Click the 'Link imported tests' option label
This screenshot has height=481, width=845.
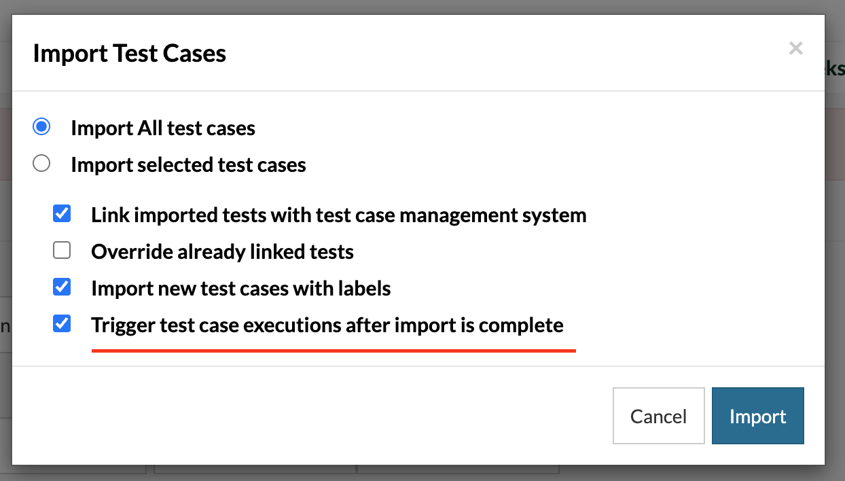(338, 215)
